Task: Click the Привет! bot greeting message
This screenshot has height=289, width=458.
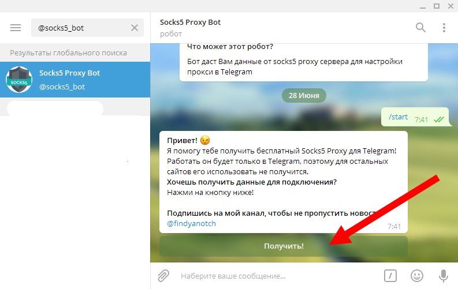Action: tap(284, 182)
